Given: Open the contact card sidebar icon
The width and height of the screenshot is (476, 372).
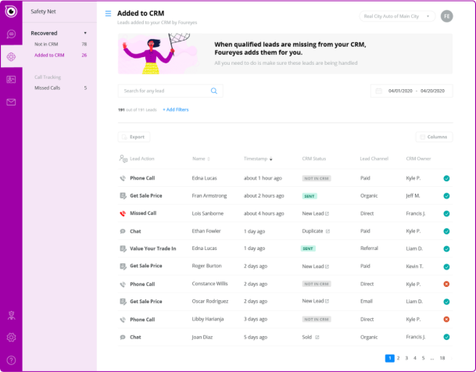Looking at the screenshot, I should [x=11, y=79].
